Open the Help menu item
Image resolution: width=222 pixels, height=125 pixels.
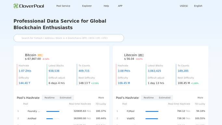pyautogui.click(x=106, y=6)
